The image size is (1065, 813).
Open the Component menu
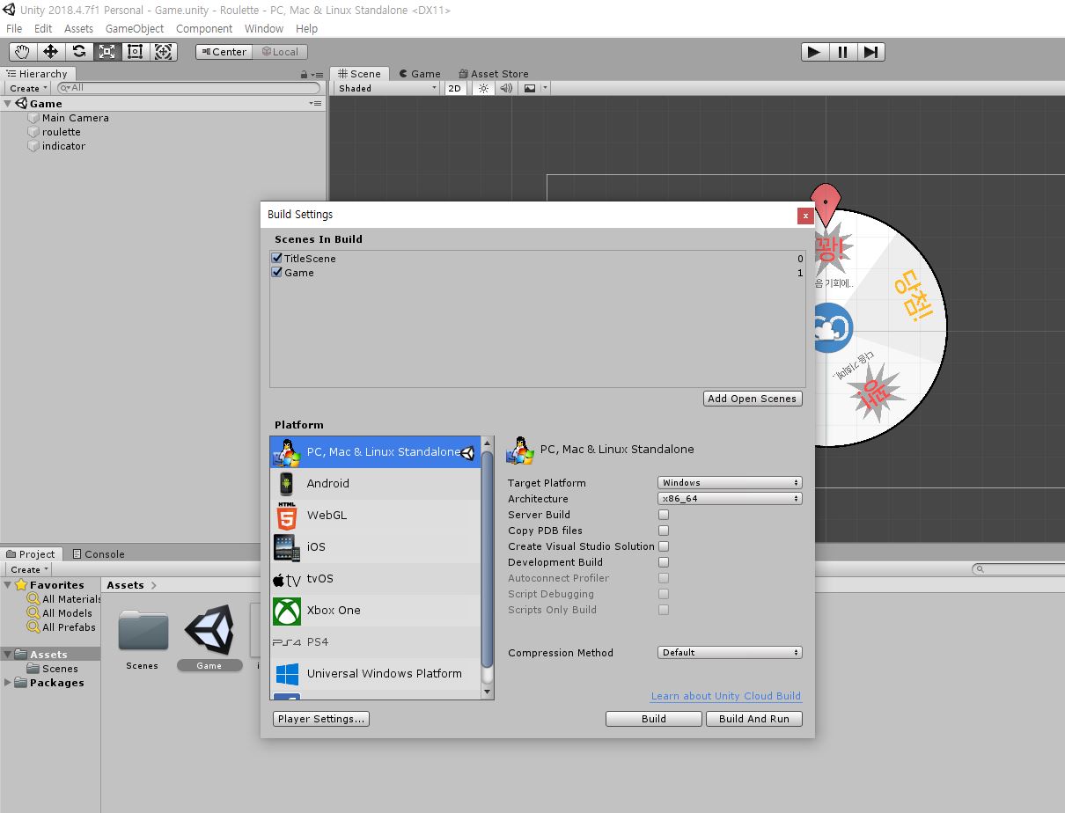coord(204,28)
